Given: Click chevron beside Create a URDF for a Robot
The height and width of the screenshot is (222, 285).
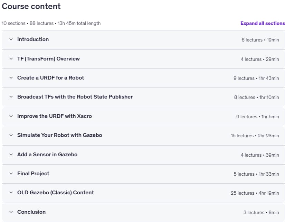Looking at the screenshot, I should coord(11,78).
